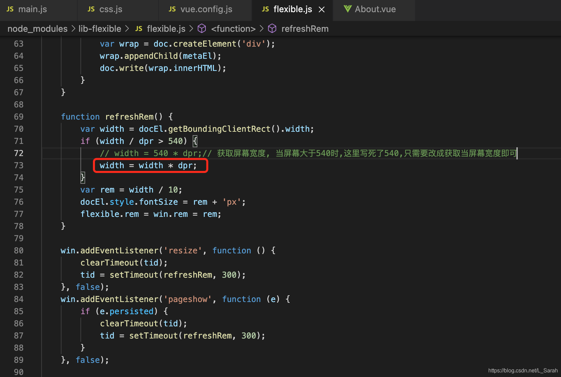The image size is (561, 377).
Task: Click the JS icon on flexible.js tab
Action: [x=266, y=9]
